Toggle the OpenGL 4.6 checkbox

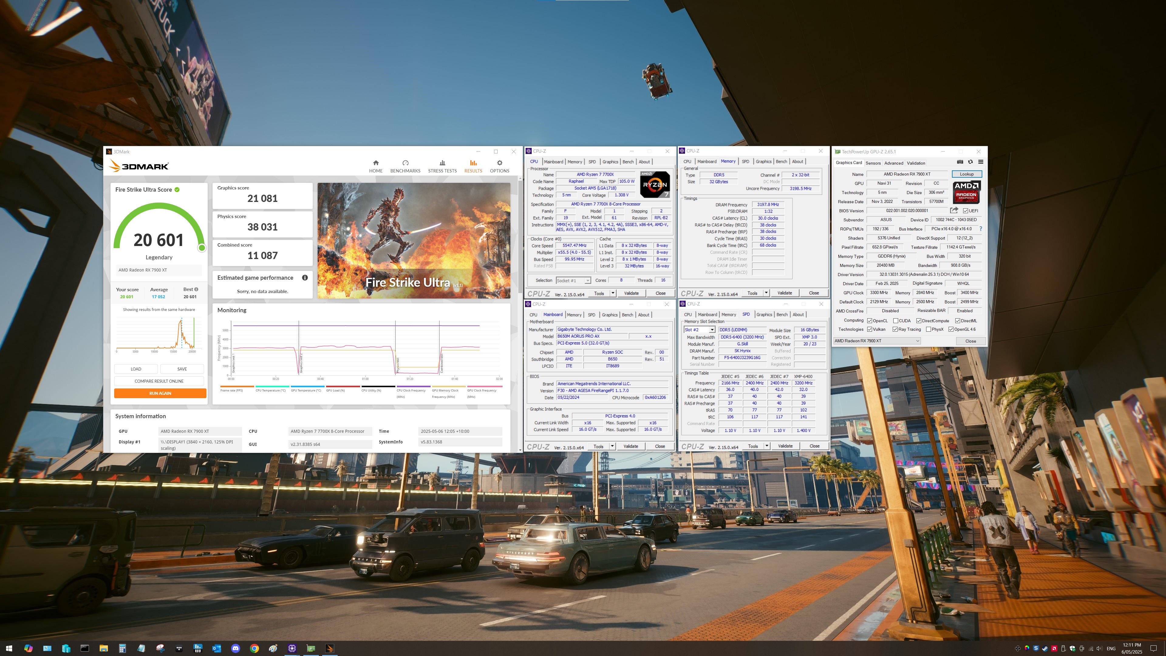951,329
